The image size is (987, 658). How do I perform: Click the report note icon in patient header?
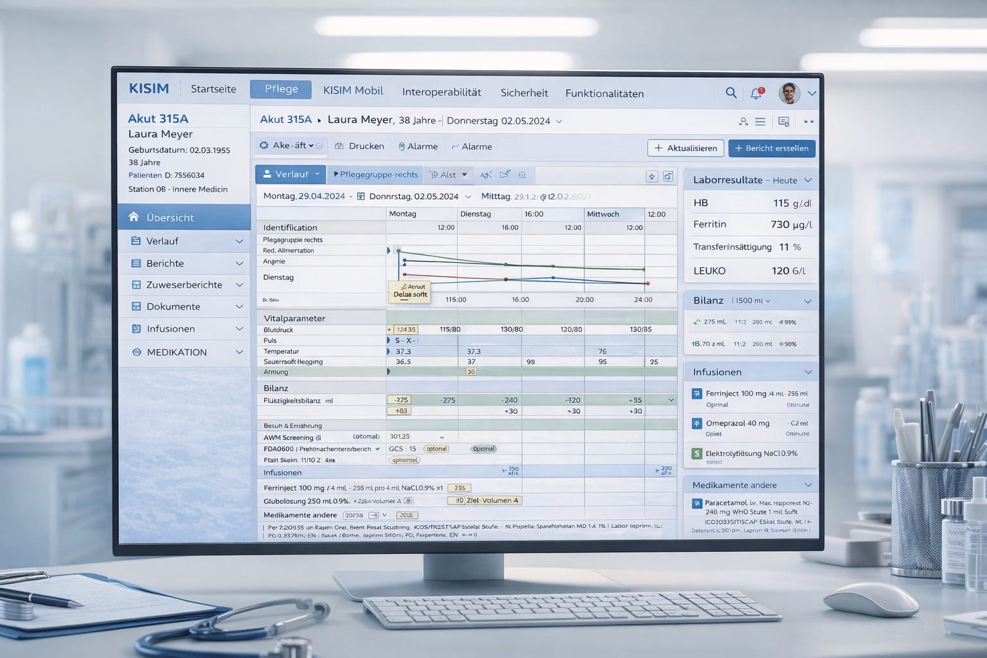click(x=783, y=121)
